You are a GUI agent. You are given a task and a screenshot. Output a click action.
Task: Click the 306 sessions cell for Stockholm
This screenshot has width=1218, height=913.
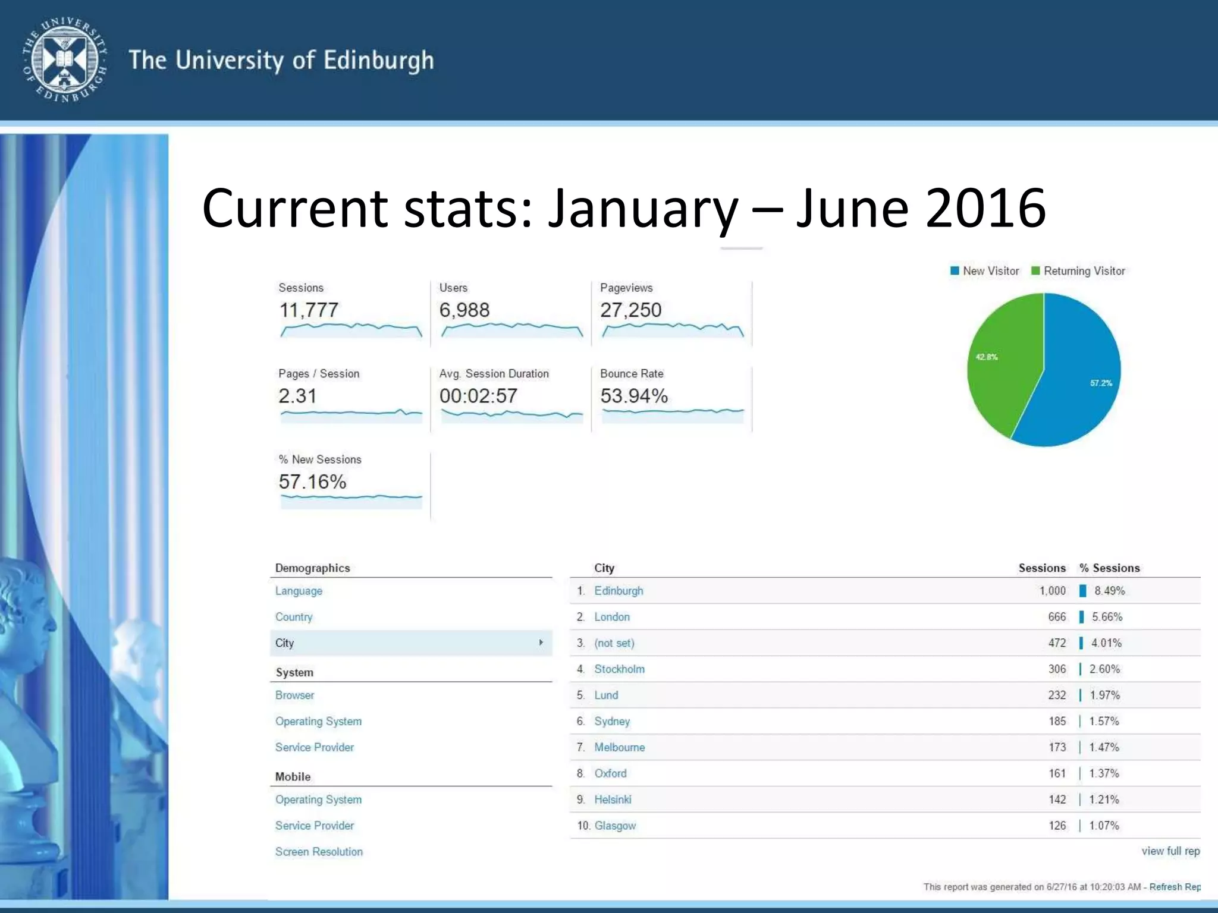(x=1057, y=669)
